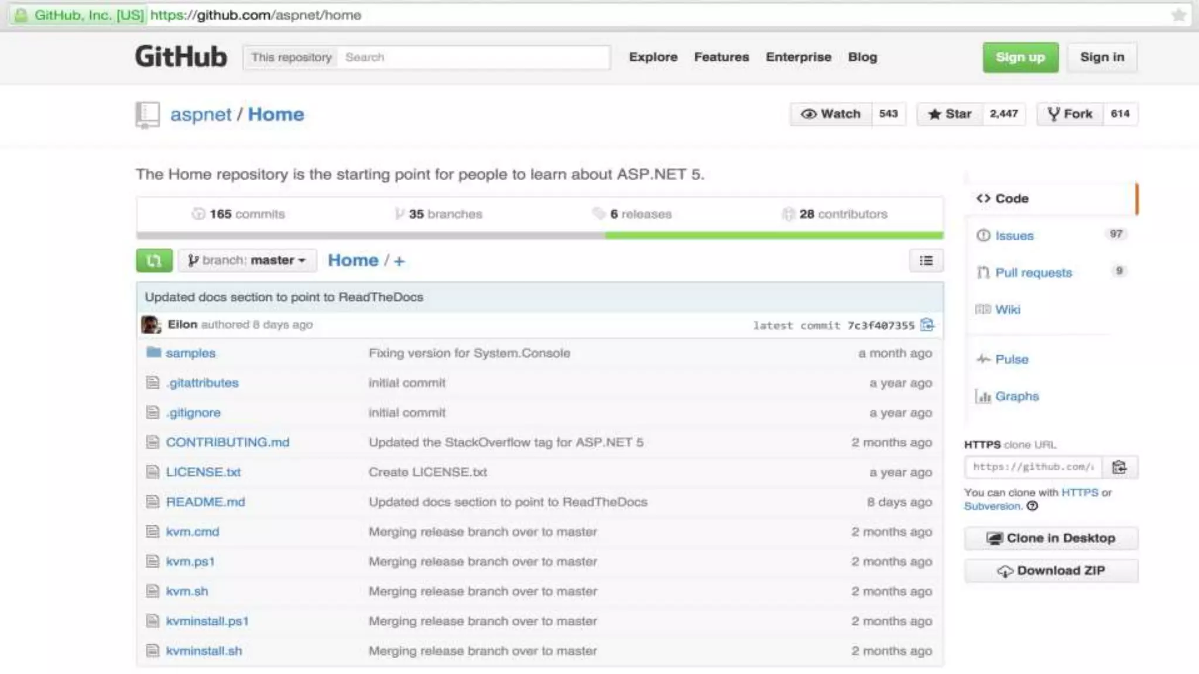Open fork count 614
Image resolution: width=1199 pixels, height=674 pixels.
[x=1120, y=114]
